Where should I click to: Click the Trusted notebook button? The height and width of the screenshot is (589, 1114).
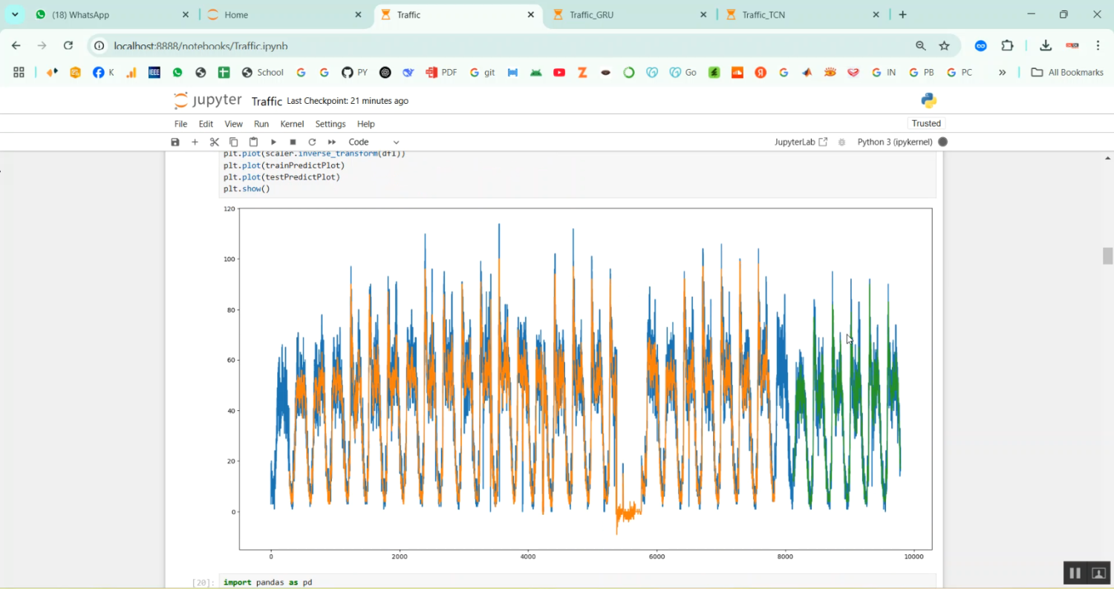(x=926, y=123)
